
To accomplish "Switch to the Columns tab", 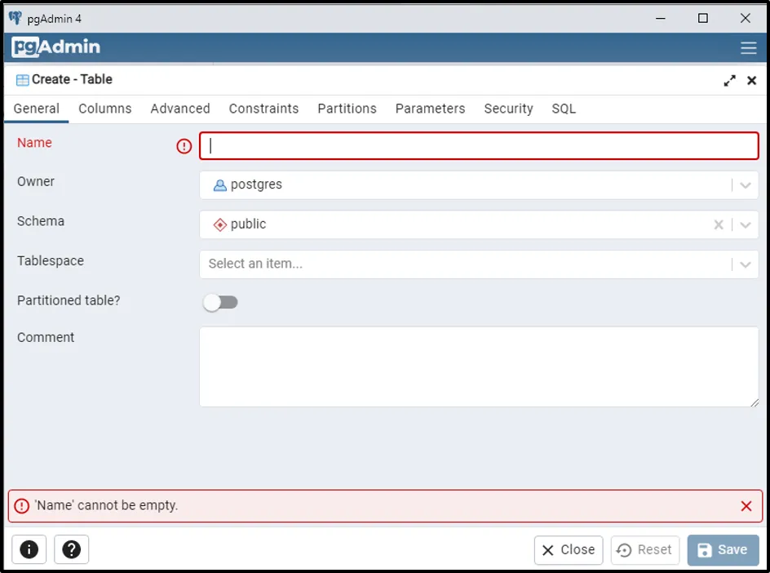I will point(105,109).
